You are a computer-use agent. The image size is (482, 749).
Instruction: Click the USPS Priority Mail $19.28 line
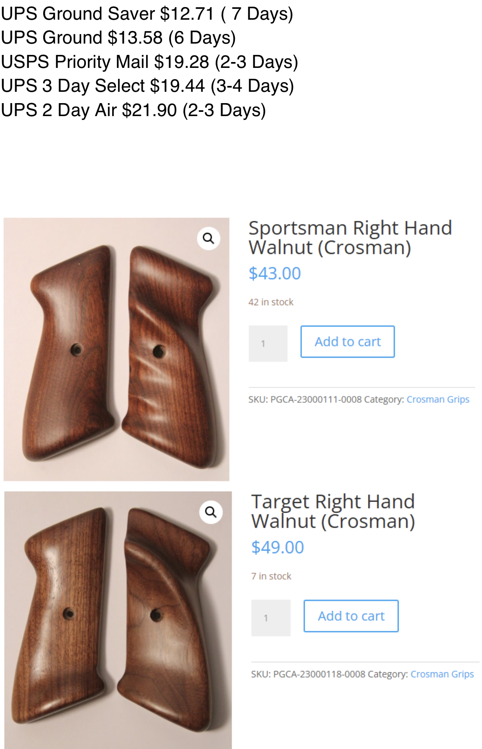(x=149, y=62)
